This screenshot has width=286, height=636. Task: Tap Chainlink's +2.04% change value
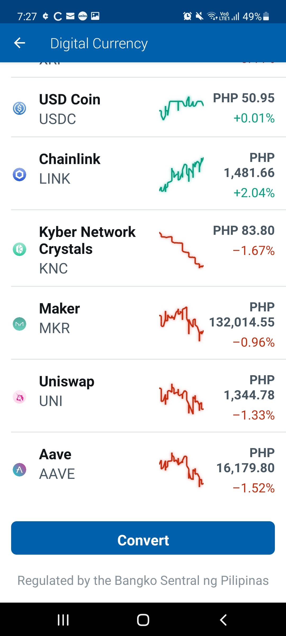(x=254, y=193)
